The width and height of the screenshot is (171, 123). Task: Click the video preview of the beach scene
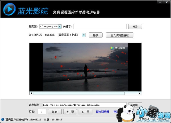tap(85, 67)
